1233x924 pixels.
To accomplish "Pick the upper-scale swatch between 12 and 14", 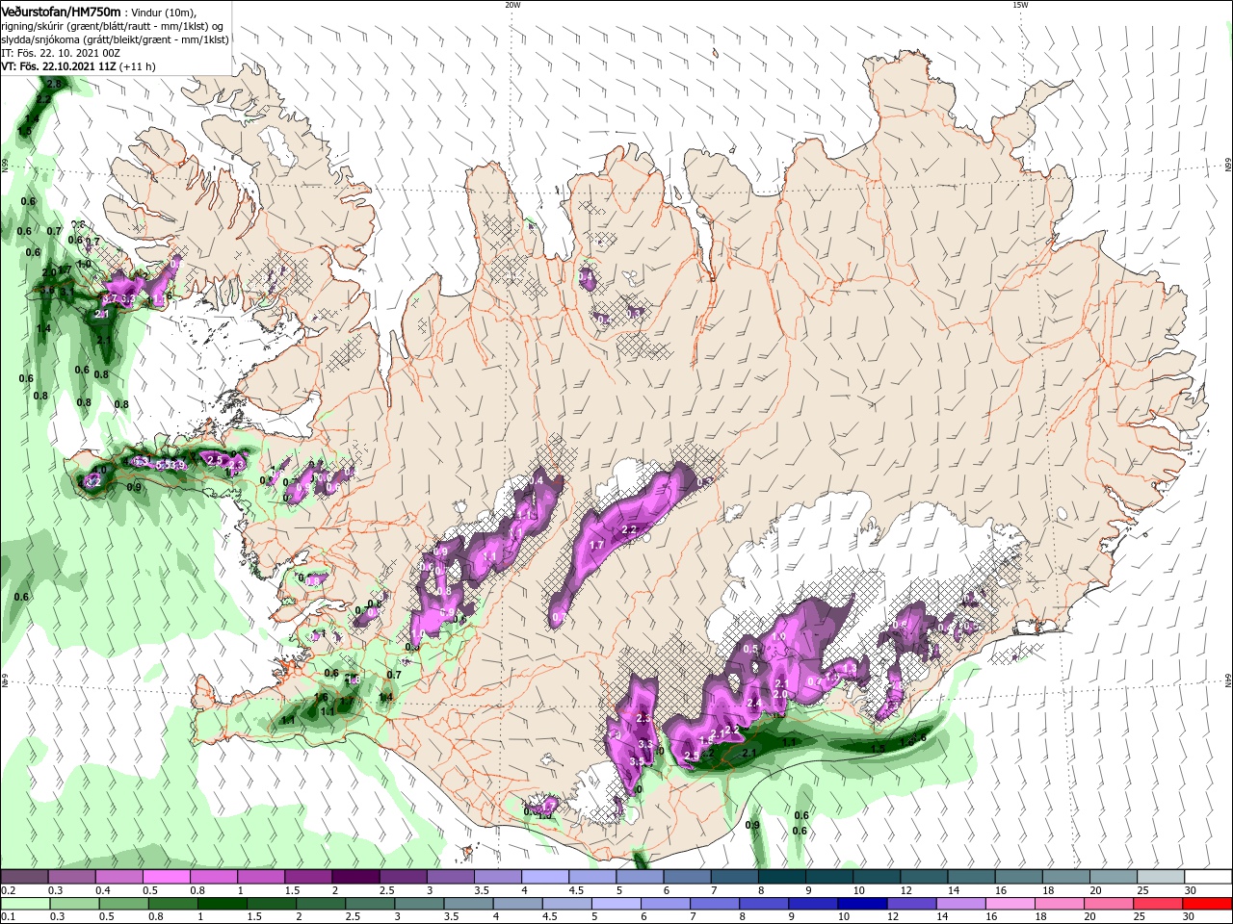I will click(924, 877).
